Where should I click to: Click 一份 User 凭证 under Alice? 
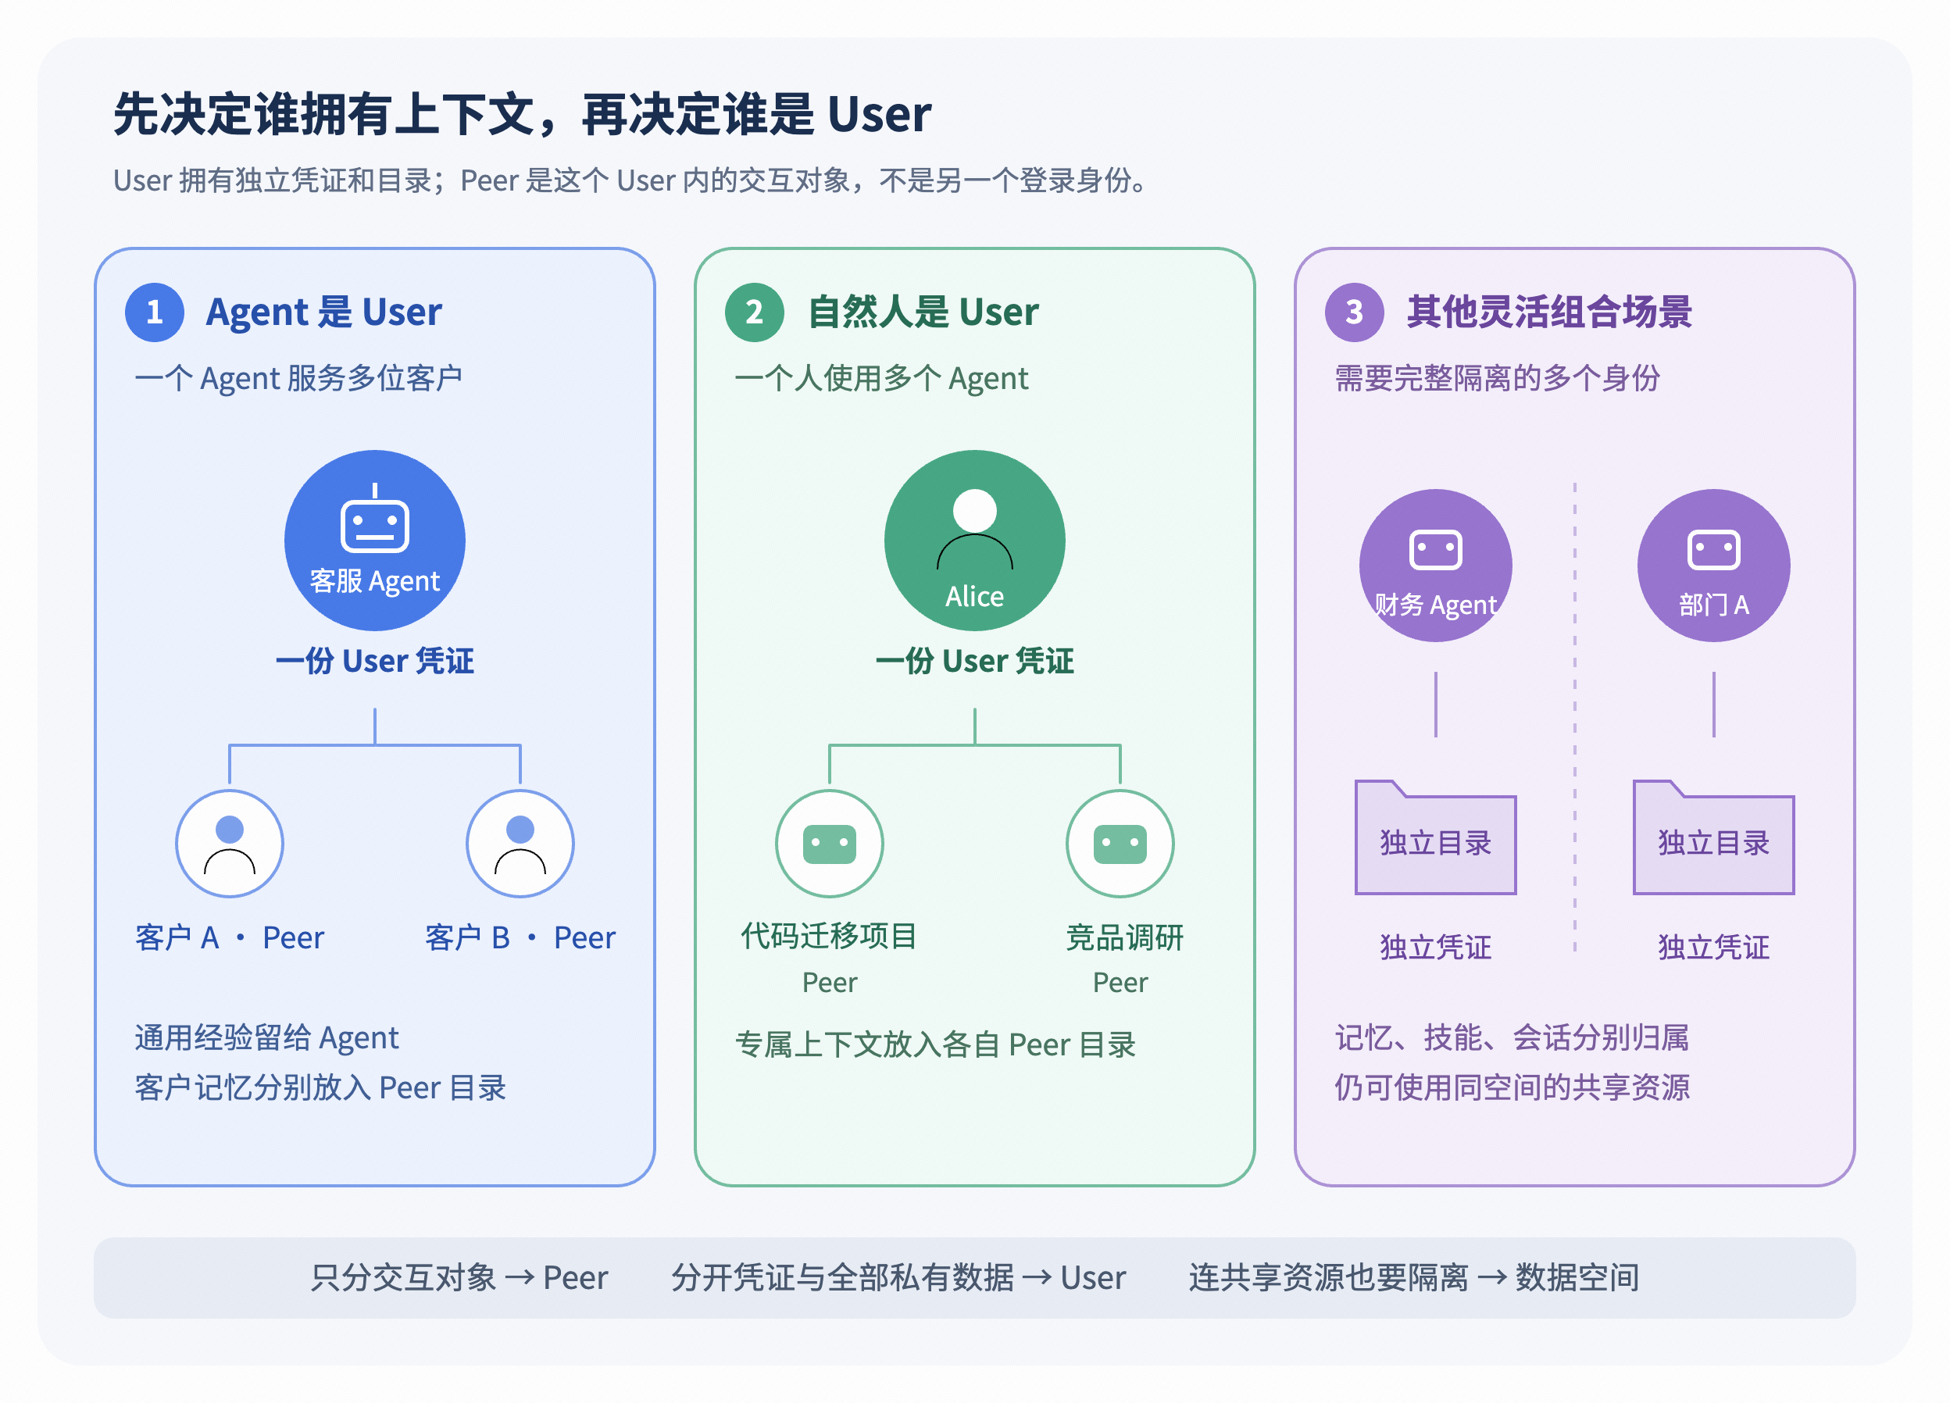click(974, 661)
